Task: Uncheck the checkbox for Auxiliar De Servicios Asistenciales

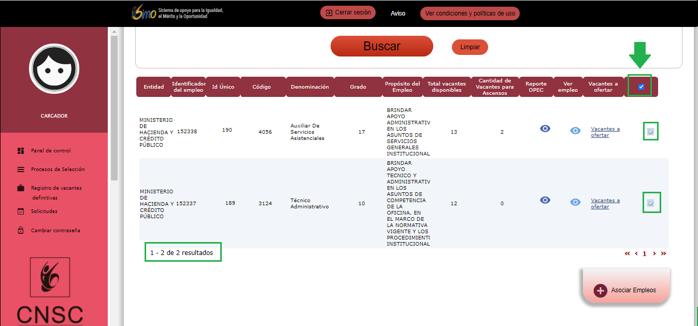Action: click(650, 132)
